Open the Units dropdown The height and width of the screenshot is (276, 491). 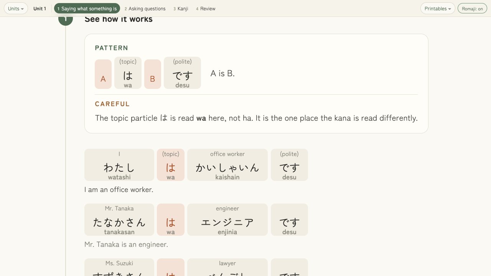click(x=16, y=8)
